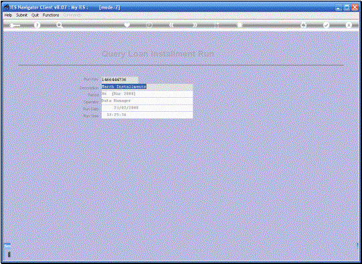Click the blue Ses icon at bottom left

coord(7,246)
